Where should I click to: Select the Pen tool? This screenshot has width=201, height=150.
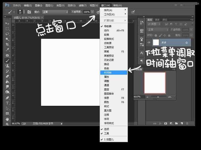tap(7, 97)
